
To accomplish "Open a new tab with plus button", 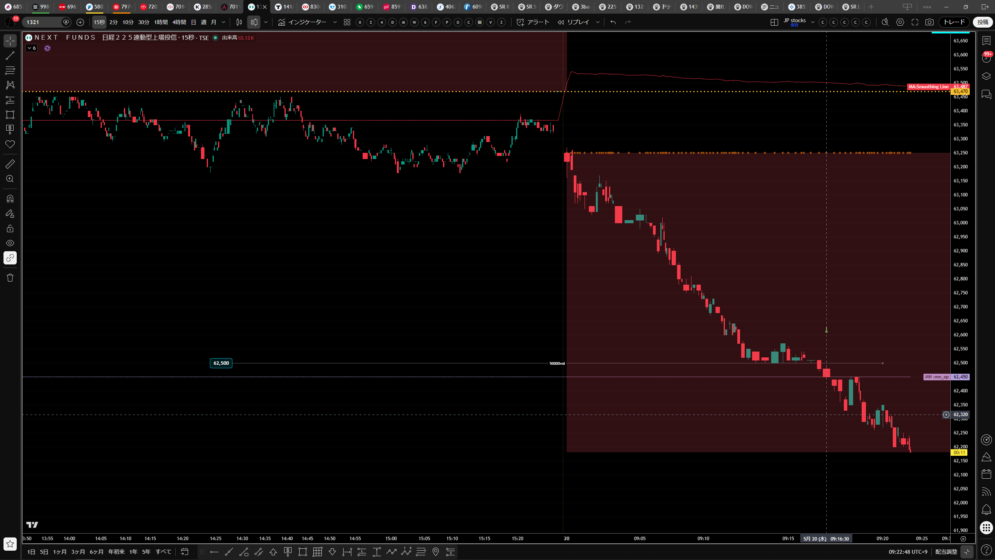I will [x=871, y=7].
